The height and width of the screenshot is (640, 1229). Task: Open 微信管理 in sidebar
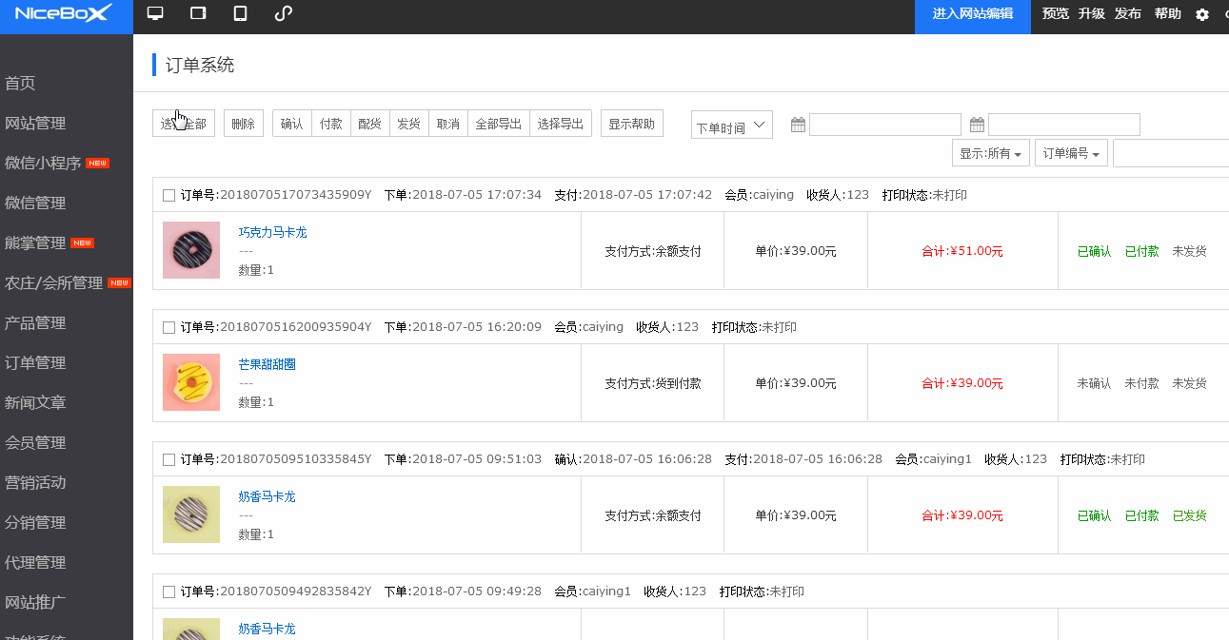pyautogui.click(x=35, y=204)
